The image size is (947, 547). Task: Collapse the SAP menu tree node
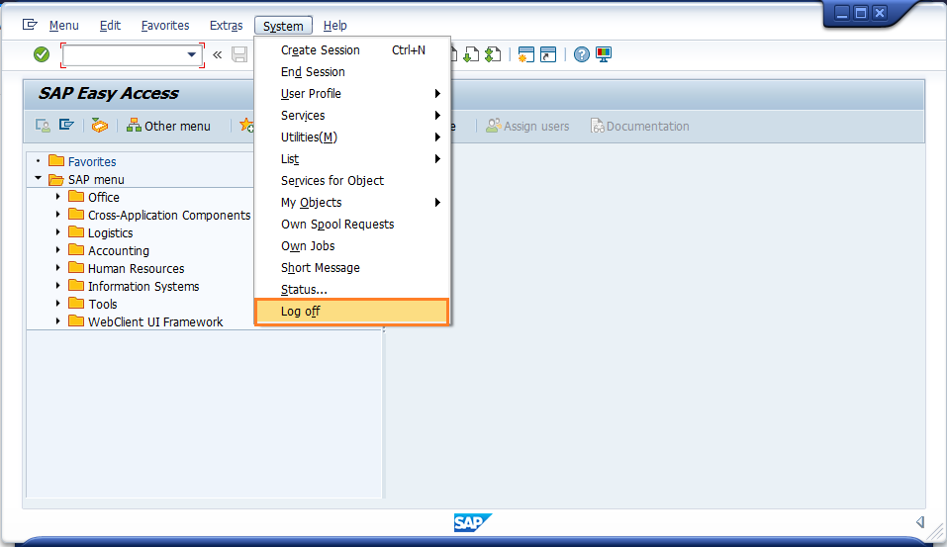(x=38, y=179)
